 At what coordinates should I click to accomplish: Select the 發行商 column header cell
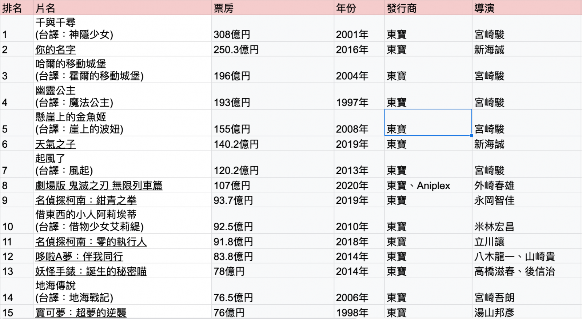point(428,8)
